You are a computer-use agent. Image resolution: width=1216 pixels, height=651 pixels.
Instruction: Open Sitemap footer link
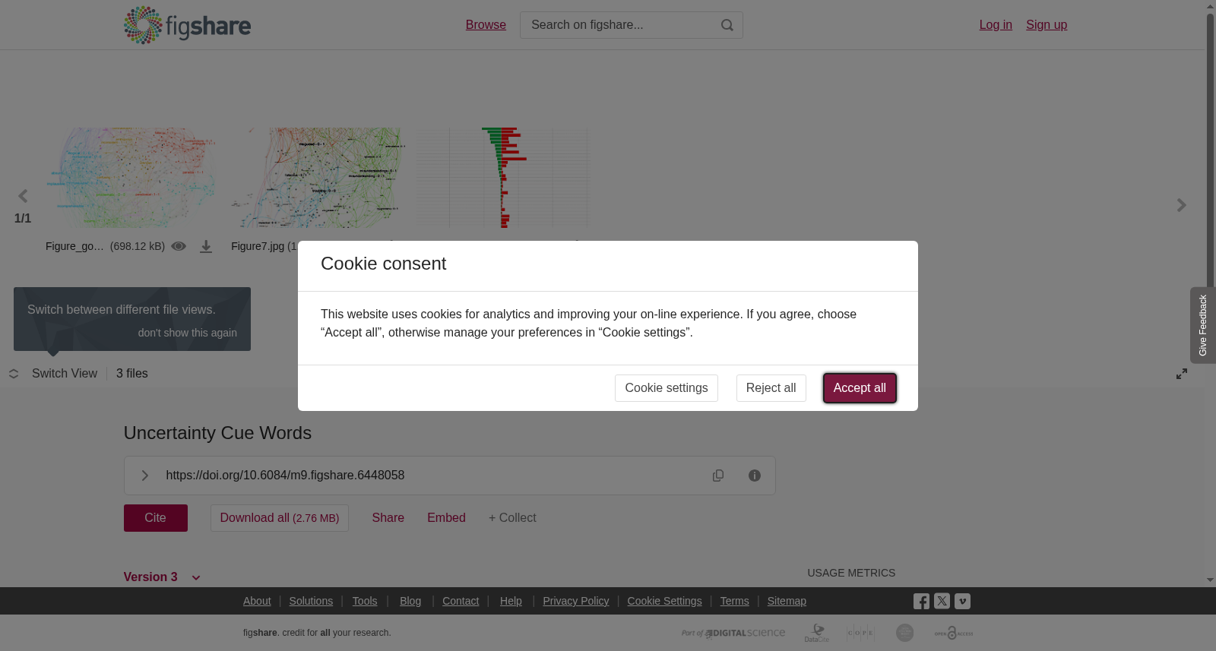tap(787, 601)
